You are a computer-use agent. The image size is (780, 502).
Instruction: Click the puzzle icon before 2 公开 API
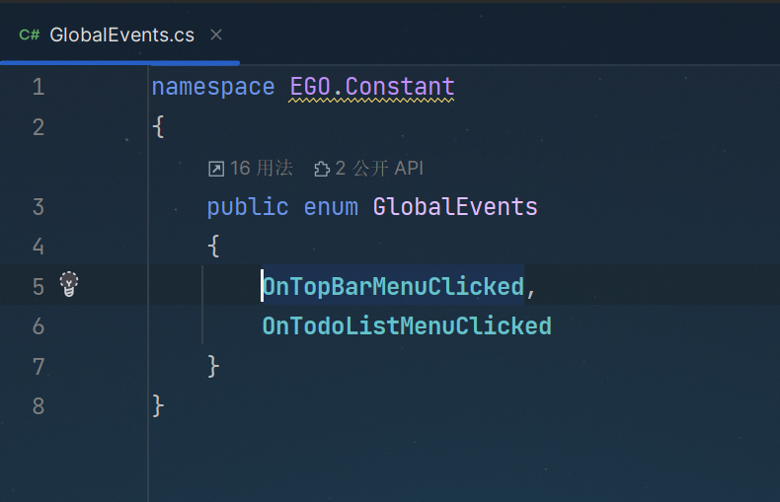(321, 169)
